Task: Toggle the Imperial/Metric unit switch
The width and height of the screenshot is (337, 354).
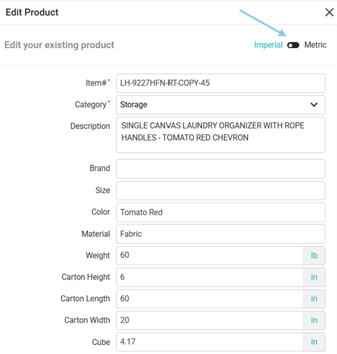Action: point(293,45)
